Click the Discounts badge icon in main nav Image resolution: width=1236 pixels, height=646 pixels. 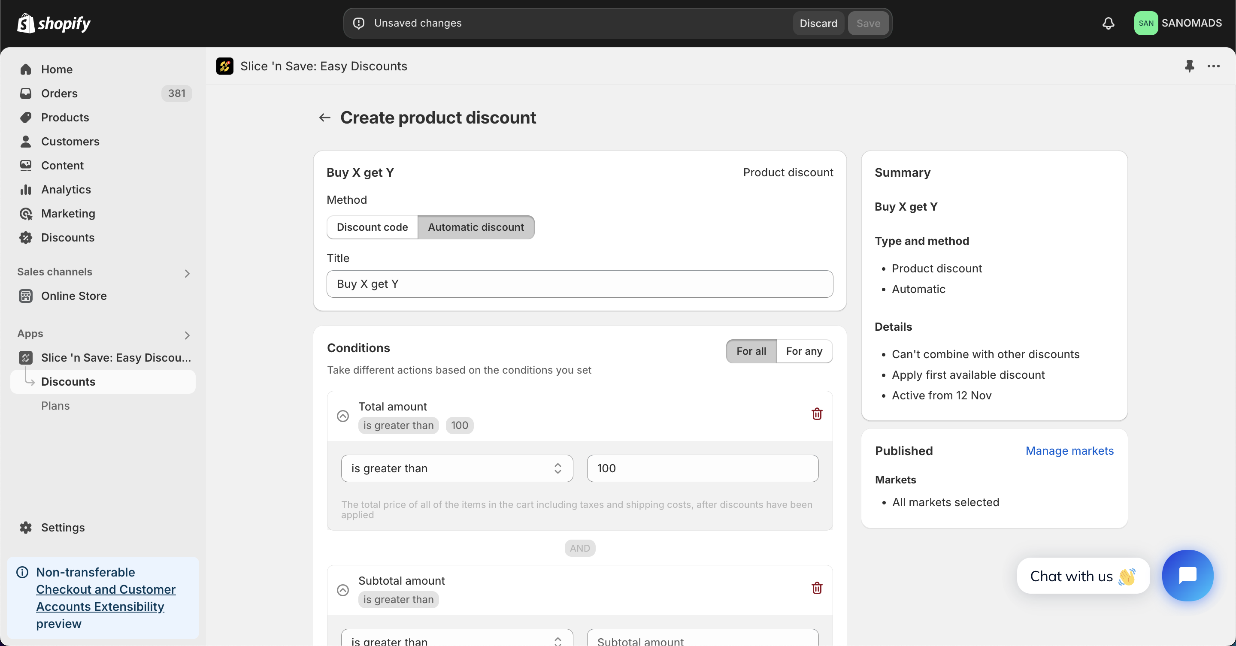tap(26, 237)
